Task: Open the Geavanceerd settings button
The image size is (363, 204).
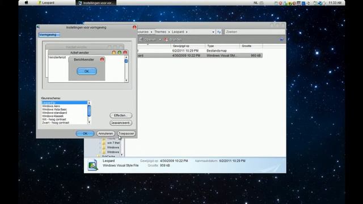Action: click(121, 123)
